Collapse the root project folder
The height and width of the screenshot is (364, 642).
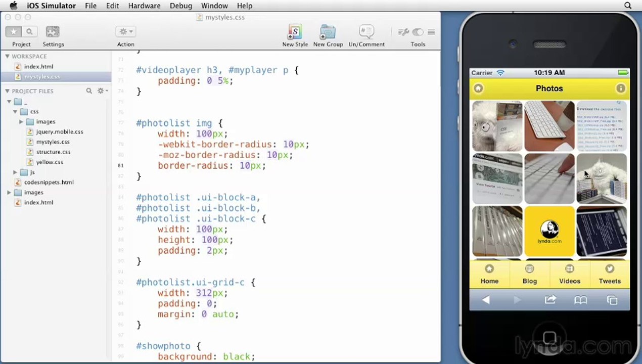pyautogui.click(x=10, y=102)
